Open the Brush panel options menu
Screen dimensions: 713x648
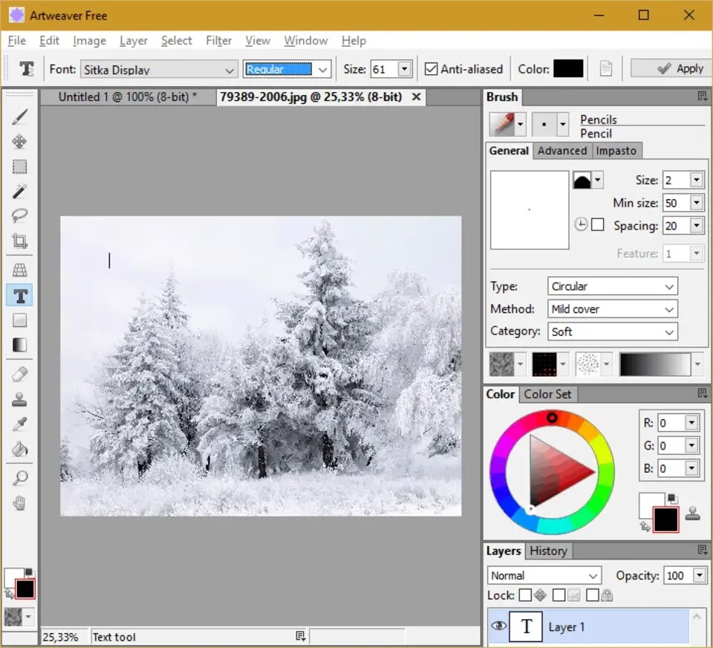point(702,96)
